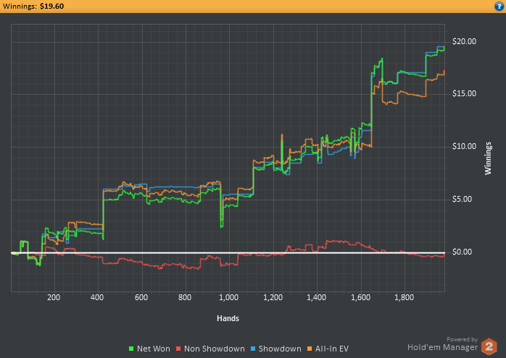Click the $0.00 y-axis label
The width and height of the screenshot is (506, 358).
click(462, 252)
